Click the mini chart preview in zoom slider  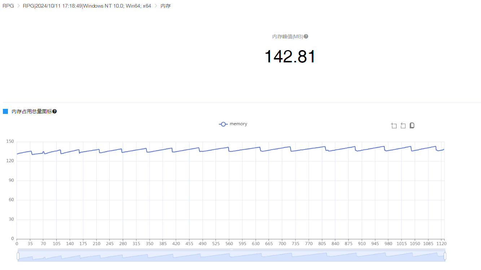point(231,256)
